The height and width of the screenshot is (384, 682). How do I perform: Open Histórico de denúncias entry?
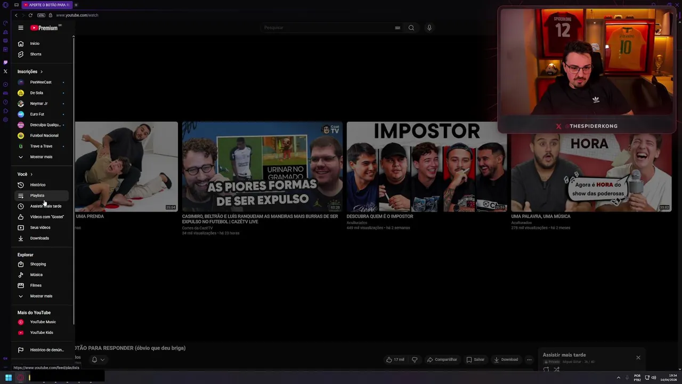click(43, 350)
